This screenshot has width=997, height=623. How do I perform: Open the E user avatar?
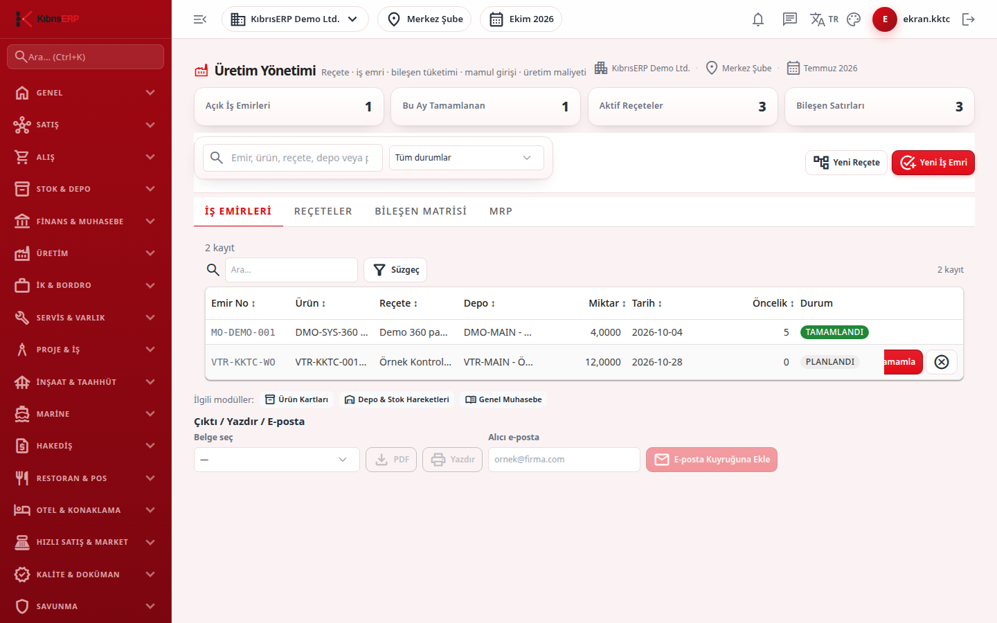click(885, 19)
